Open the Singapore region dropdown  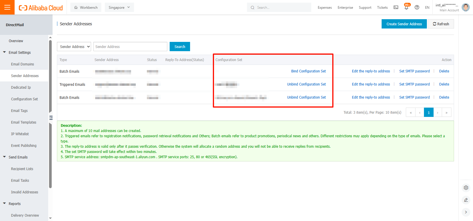[119, 7]
